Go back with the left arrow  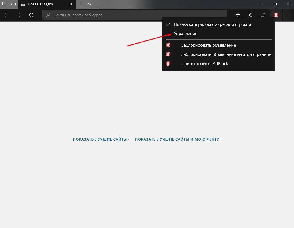tap(6, 15)
